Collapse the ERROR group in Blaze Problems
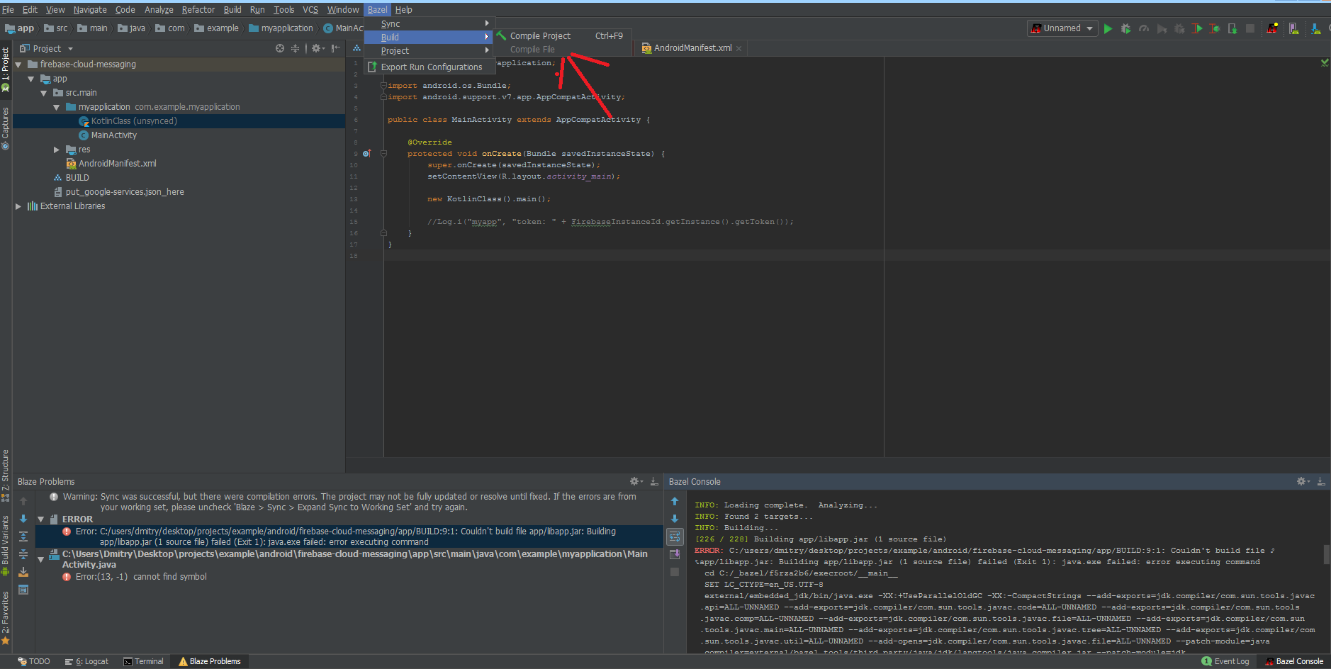This screenshot has height=669, width=1331. 40,518
